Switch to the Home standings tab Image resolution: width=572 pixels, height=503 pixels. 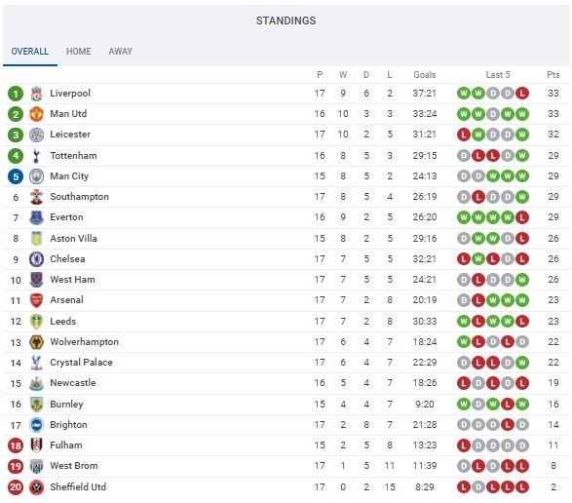click(79, 51)
